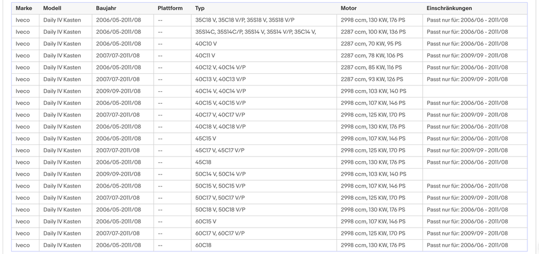The width and height of the screenshot is (539, 254).
Task: Click the 2287 ccm, 70 KW, 95 PS cell
Action: [380, 44]
